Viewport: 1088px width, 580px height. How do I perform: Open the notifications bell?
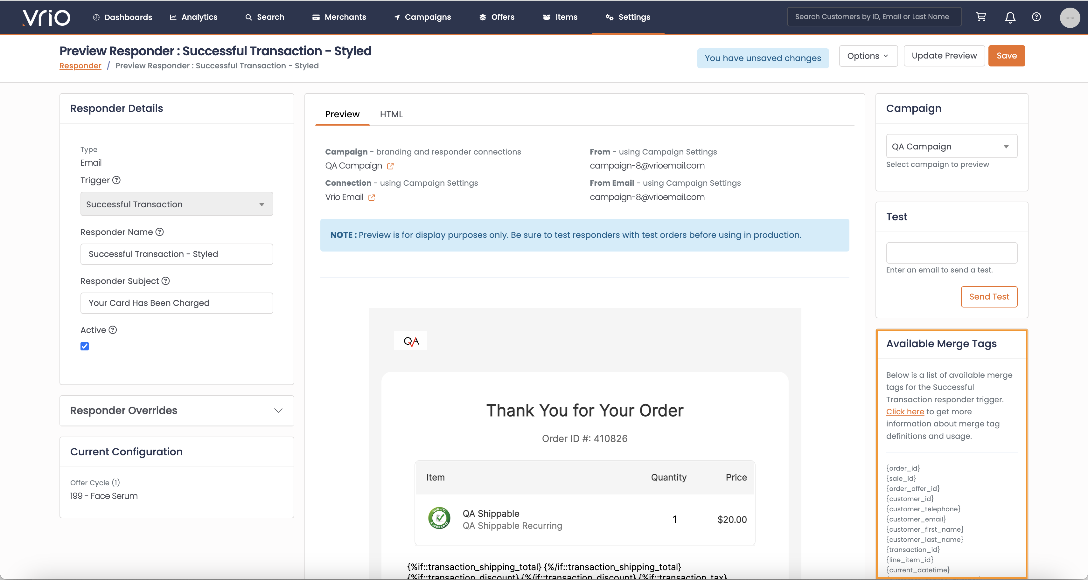pos(1010,17)
